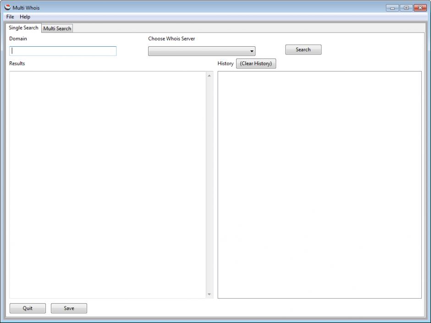Switch to the Single Search tab
The width and height of the screenshot is (431, 323).
click(x=23, y=28)
